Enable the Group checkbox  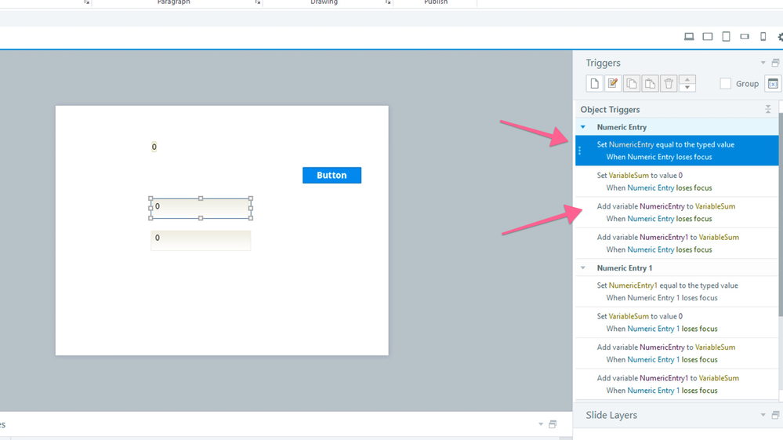pyautogui.click(x=726, y=83)
